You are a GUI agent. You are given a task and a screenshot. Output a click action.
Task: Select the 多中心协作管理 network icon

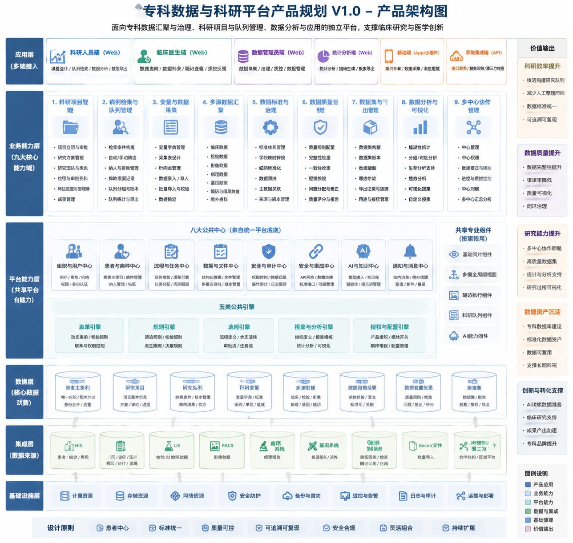pyautogui.click(x=473, y=127)
